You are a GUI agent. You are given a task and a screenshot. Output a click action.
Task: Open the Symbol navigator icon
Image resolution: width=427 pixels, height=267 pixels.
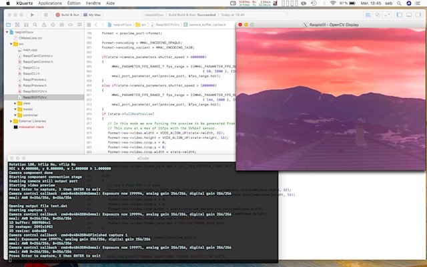[x=17, y=25]
